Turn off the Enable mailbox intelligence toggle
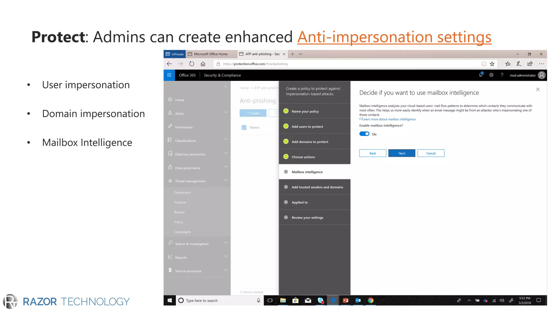The width and height of the screenshot is (553, 311). pos(364,134)
